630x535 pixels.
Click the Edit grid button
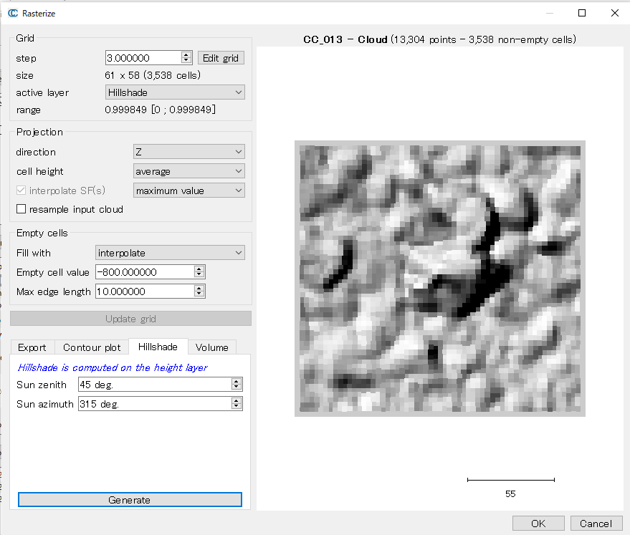[x=221, y=58]
